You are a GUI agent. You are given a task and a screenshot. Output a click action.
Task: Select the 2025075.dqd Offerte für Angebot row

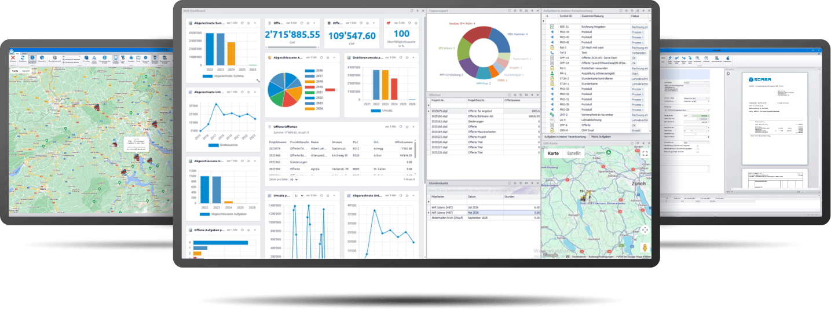coord(484,111)
